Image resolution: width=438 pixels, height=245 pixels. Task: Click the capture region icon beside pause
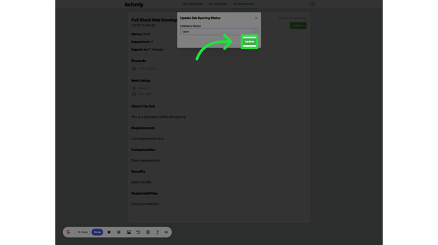(x=119, y=232)
